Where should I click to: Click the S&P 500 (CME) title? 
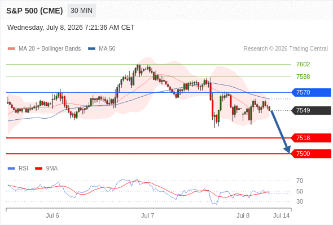(x=34, y=11)
